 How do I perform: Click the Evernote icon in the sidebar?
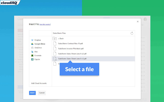[32, 56]
